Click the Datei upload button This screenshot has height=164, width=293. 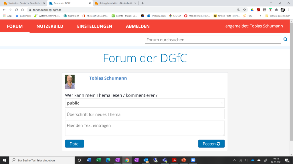click(x=74, y=143)
